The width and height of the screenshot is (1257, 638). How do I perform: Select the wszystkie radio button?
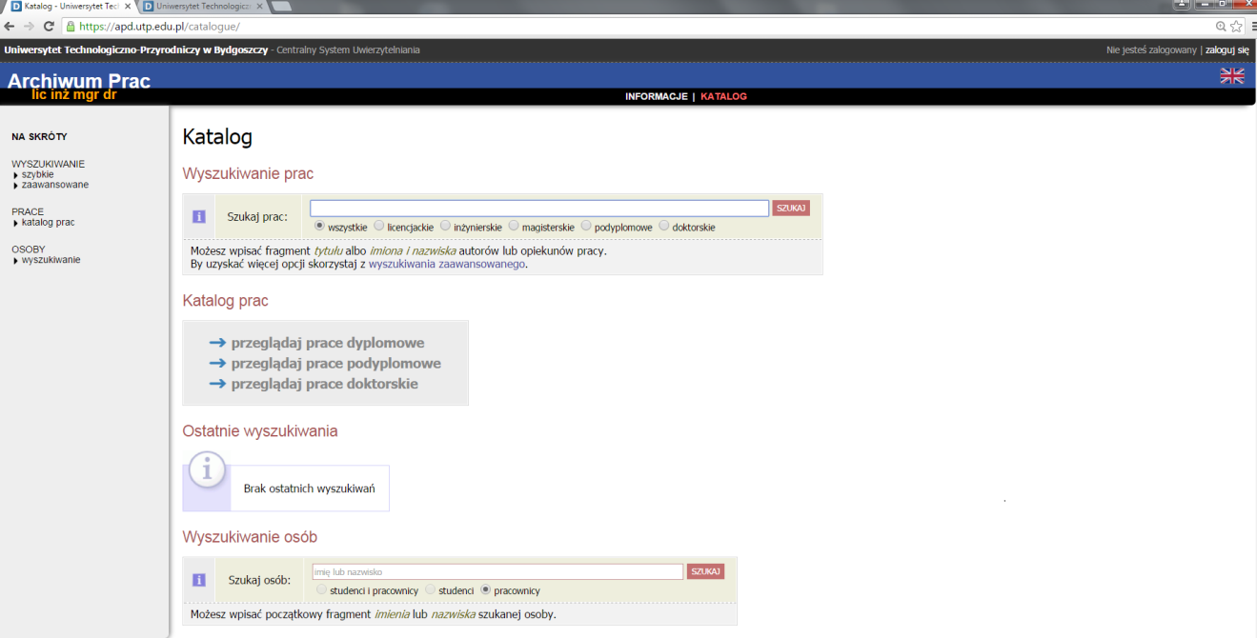319,227
